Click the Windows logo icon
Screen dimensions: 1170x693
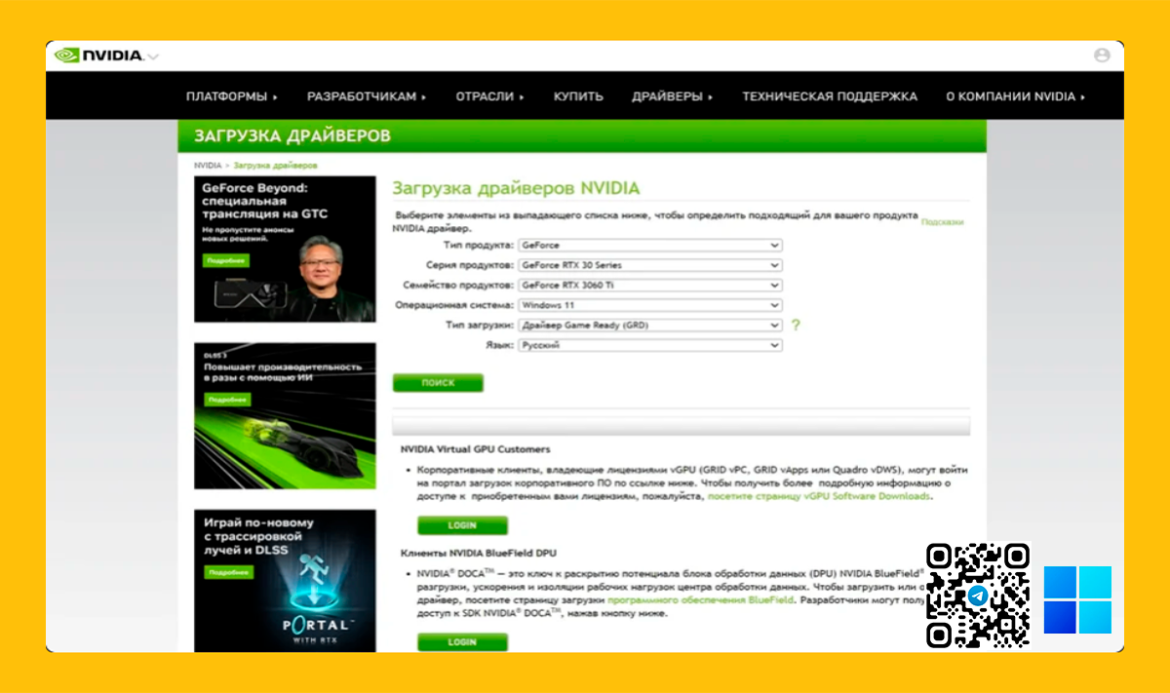(x=1077, y=599)
